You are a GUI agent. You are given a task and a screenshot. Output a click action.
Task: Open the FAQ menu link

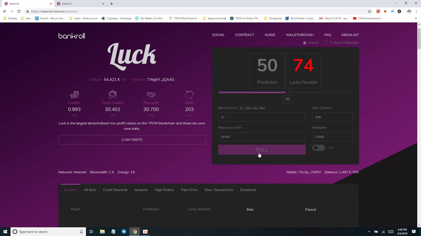pyautogui.click(x=328, y=35)
